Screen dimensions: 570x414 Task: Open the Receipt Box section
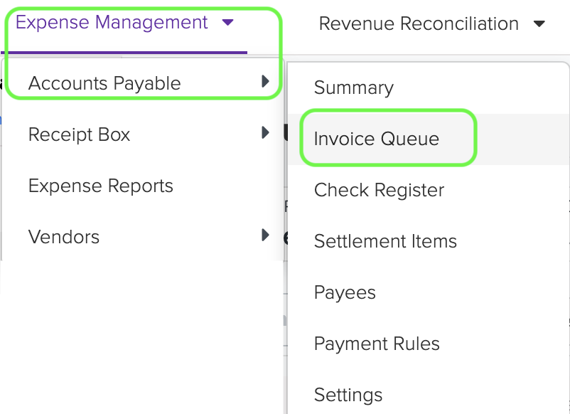78,134
